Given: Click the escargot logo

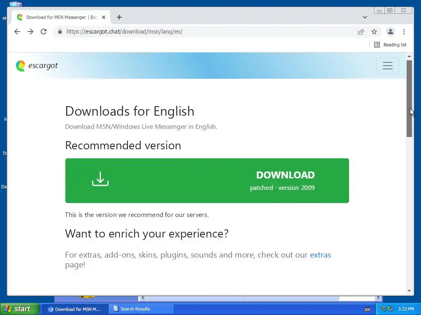Looking at the screenshot, I should click(37, 66).
